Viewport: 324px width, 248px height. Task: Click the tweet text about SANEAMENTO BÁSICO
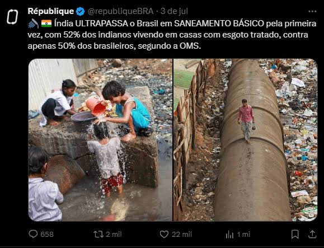pos(172,35)
